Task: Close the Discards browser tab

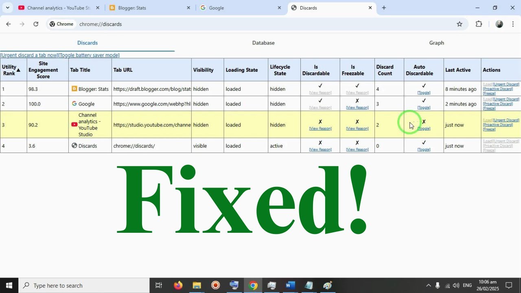Action: [x=370, y=8]
